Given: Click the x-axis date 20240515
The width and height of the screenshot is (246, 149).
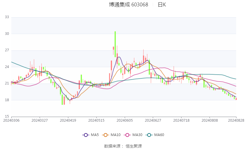Looking at the screenshot, I should (x=96, y=120).
